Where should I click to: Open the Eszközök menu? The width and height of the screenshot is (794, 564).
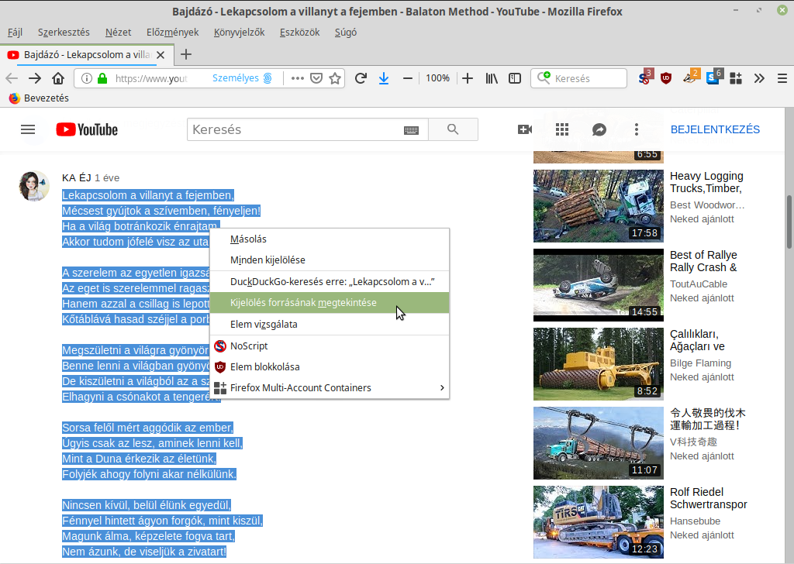tap(300, 33)
